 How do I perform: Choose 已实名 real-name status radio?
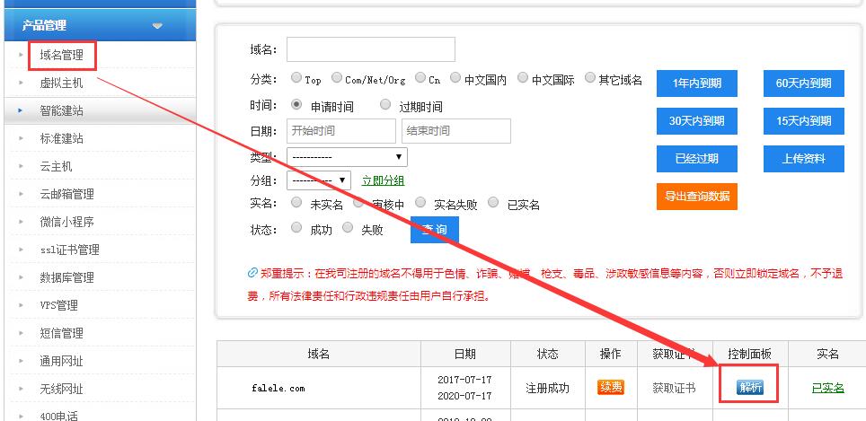click(x=492, y=204)
